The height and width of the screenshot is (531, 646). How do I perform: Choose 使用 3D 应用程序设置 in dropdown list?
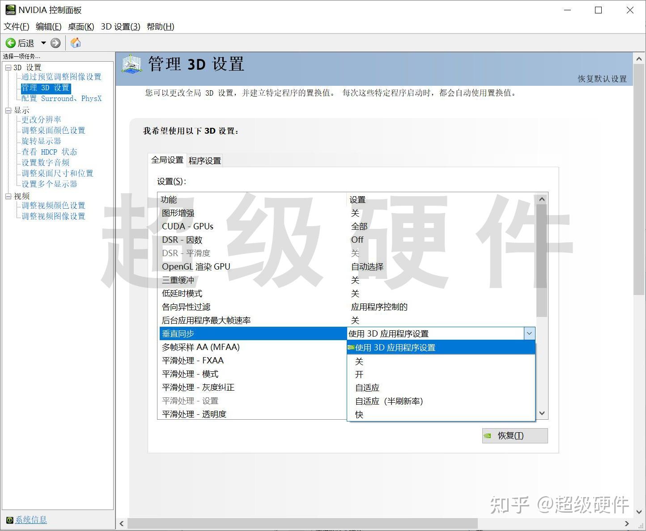pos(441,347)
